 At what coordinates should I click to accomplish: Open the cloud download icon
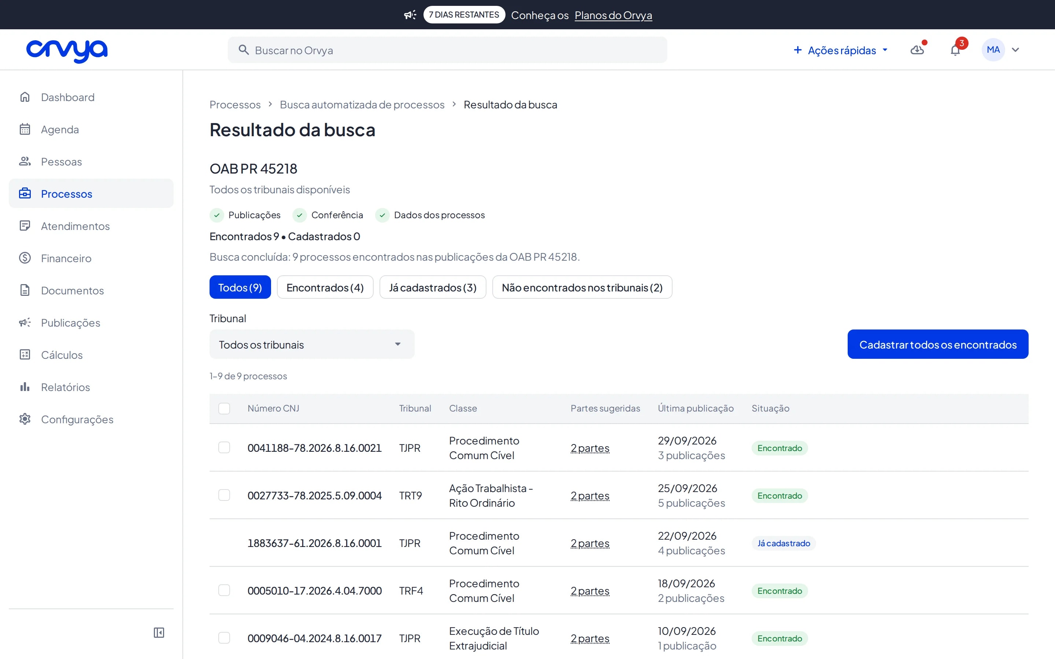tap(917, 50)
